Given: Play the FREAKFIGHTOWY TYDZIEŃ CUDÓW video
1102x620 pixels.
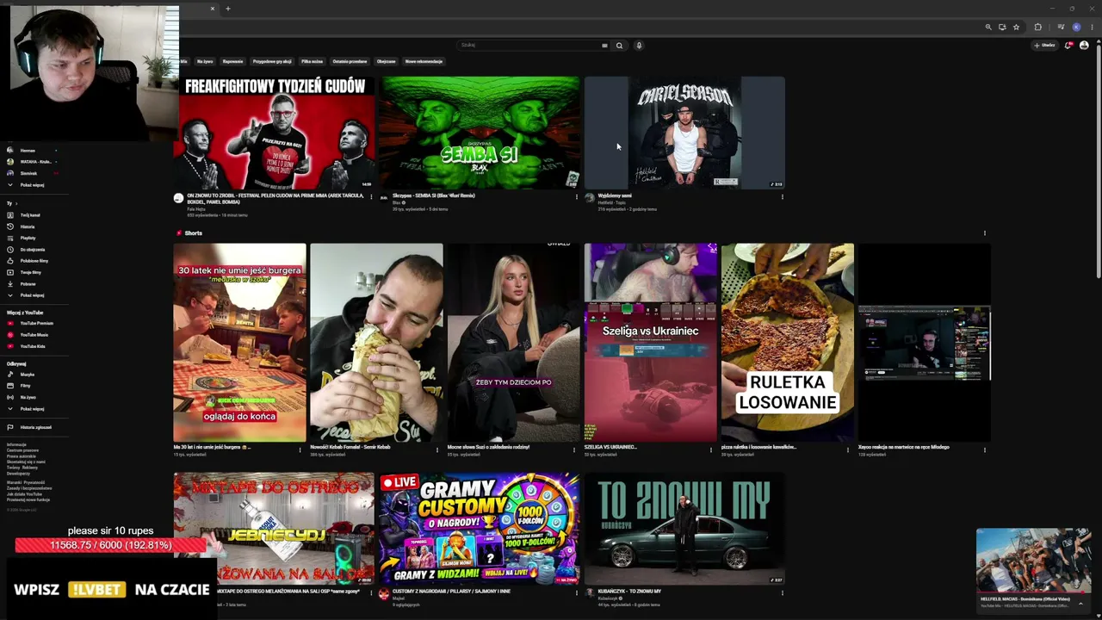Looking at the screenshot, I should [x=275, y=133].
